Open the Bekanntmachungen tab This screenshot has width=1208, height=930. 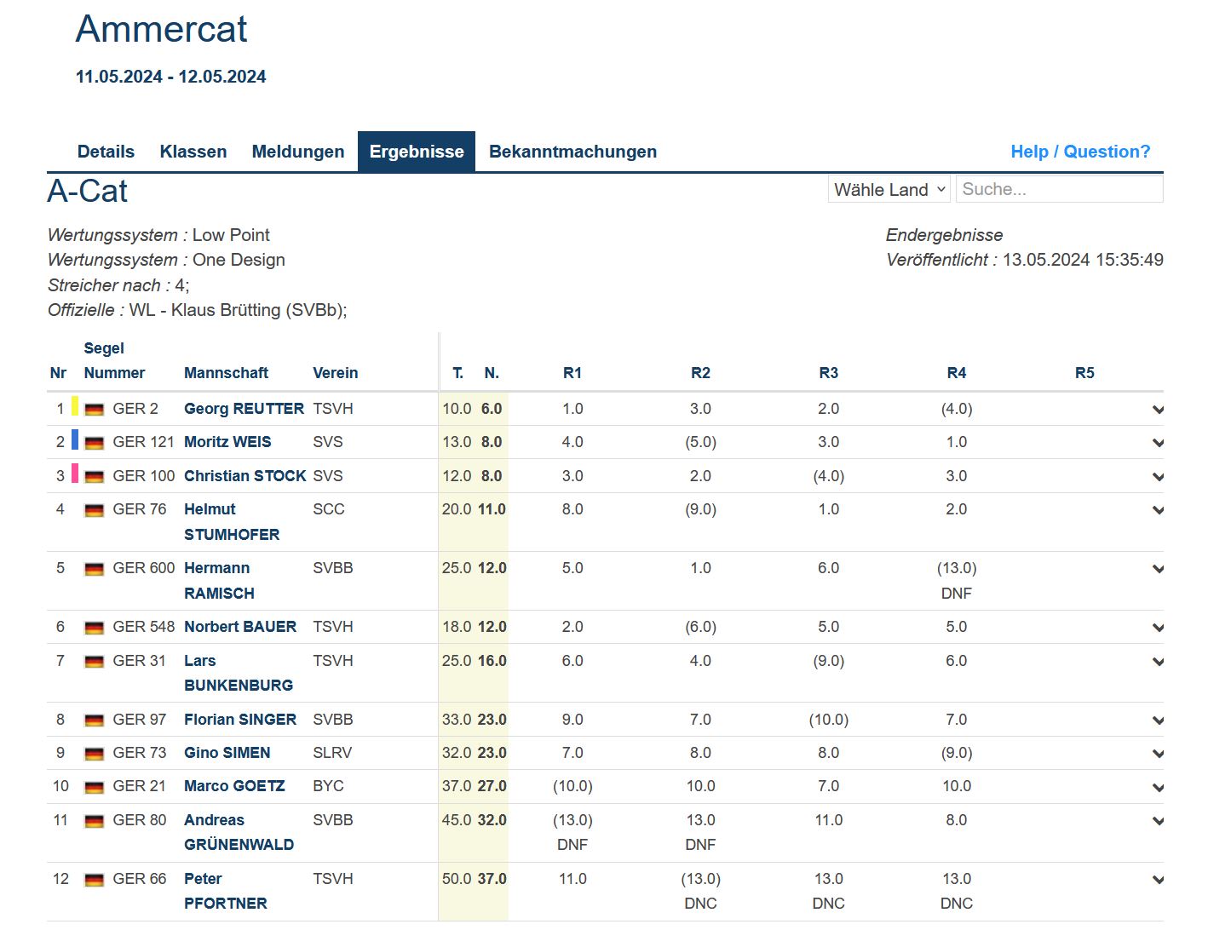tap(572, 152)
